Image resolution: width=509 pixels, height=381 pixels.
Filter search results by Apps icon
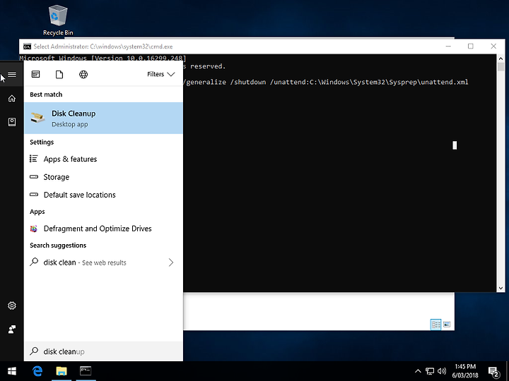click(36, 74)
